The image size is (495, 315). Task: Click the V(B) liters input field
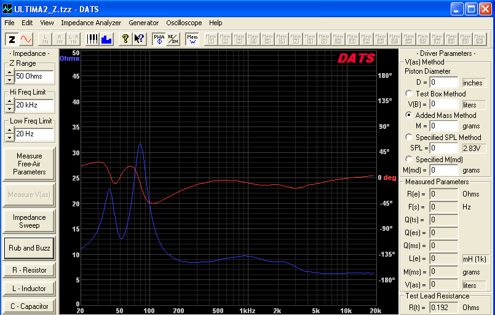pyautogui.click(x=443, y=104)
